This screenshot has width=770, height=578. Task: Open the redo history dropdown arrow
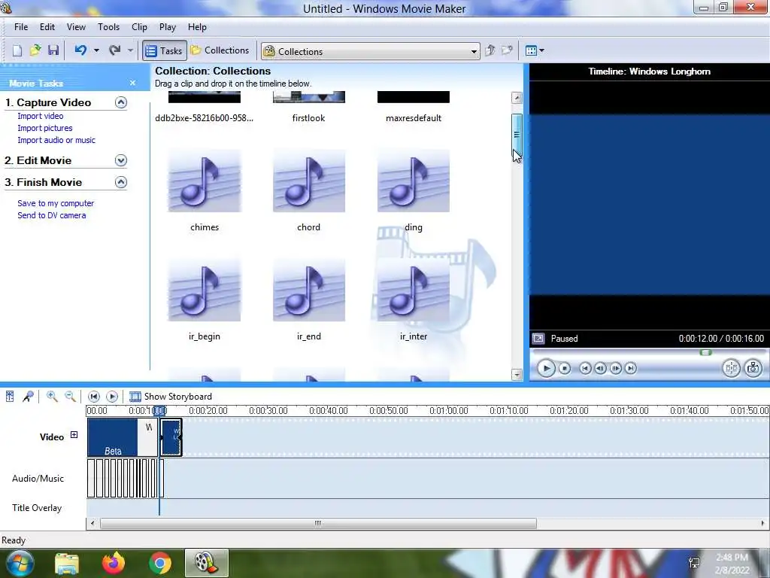[130, 50]
